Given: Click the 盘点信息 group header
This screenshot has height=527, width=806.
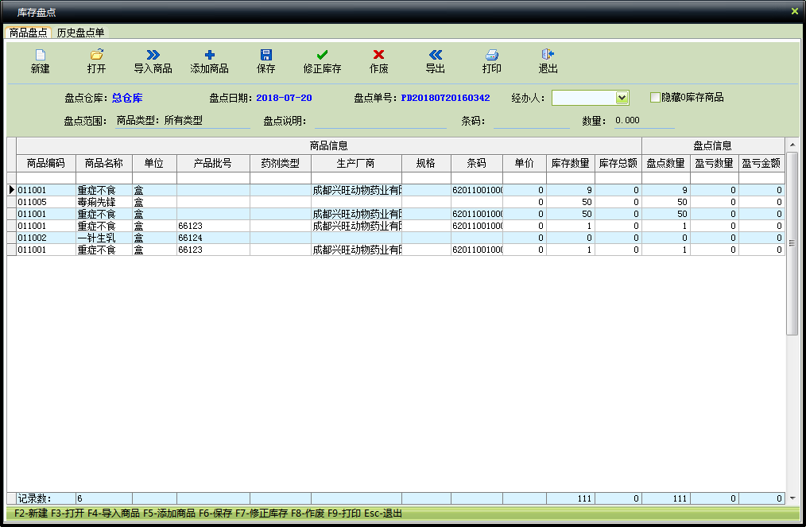Looking at the screenshot, I should (713, 145).
